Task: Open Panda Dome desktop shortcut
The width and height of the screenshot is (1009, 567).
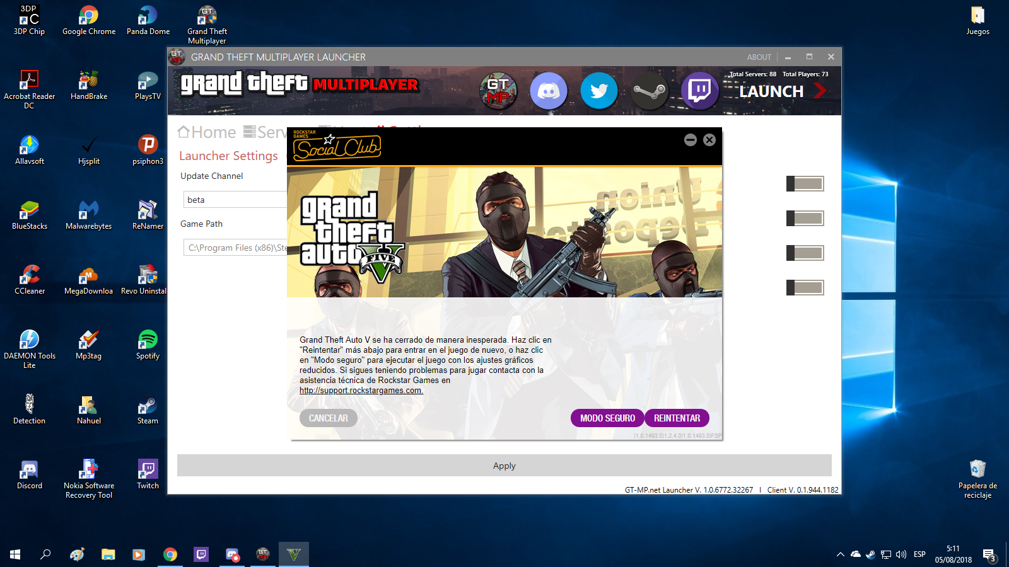Action: 148,20
